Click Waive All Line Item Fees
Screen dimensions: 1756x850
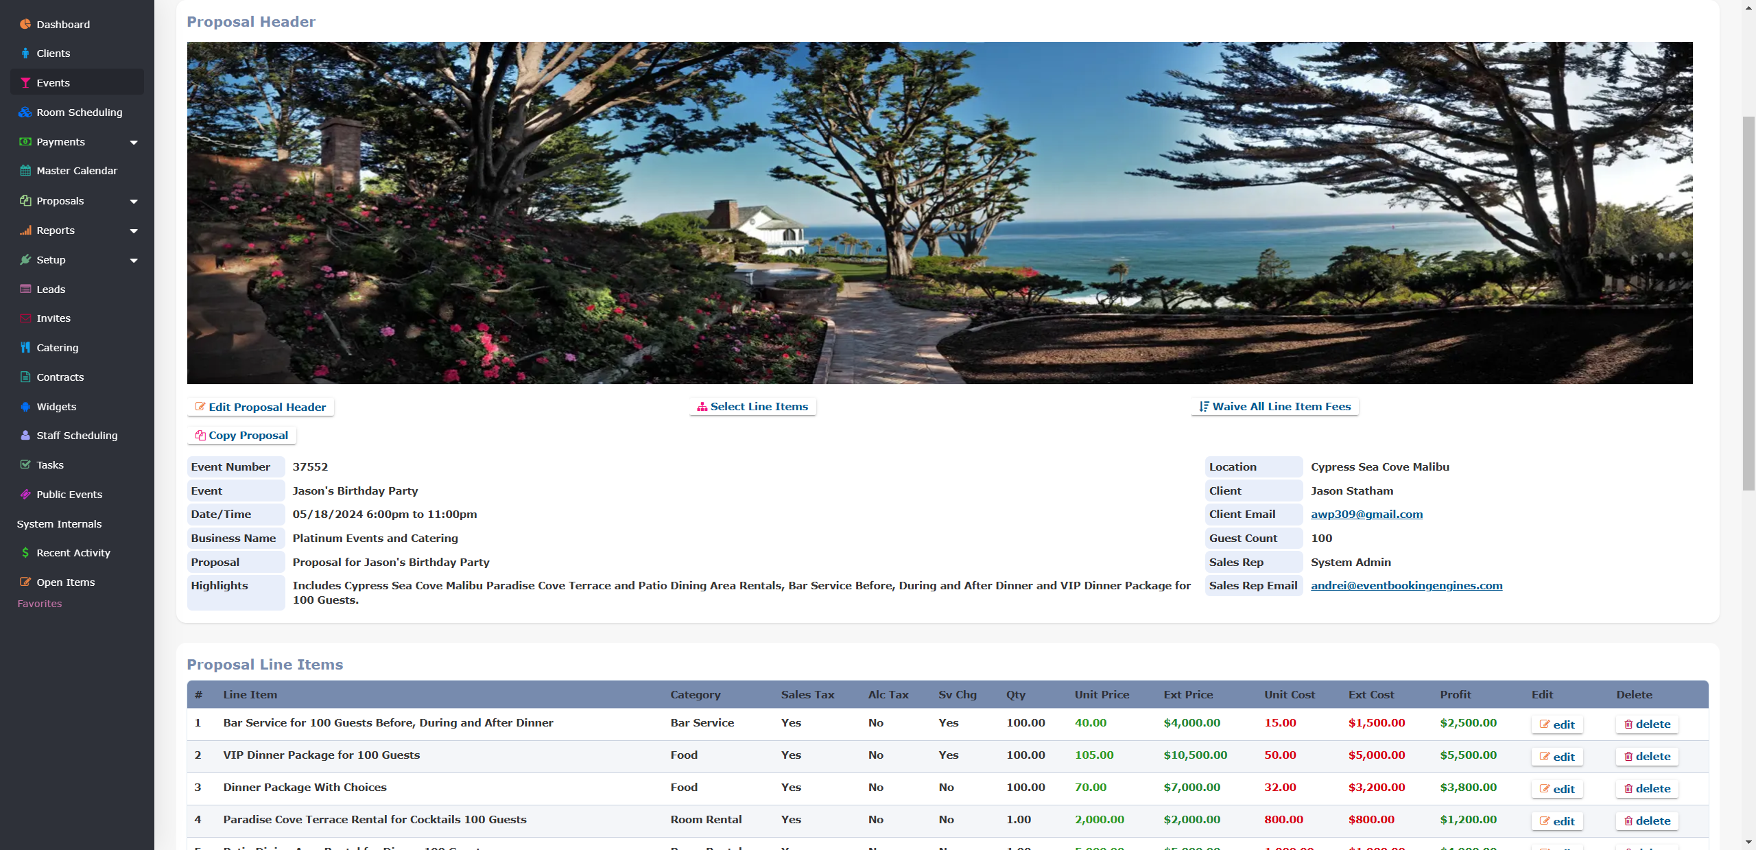(1274, 406)
